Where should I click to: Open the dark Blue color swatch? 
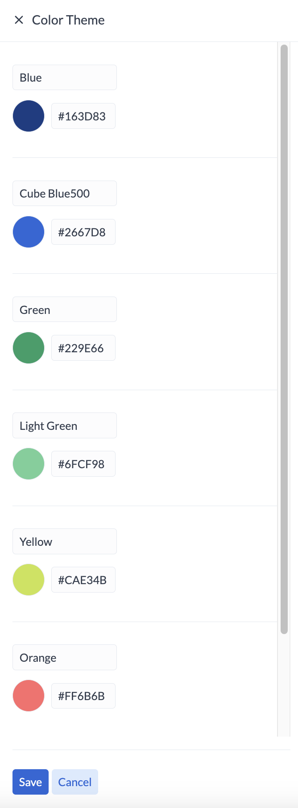[29, 116]
